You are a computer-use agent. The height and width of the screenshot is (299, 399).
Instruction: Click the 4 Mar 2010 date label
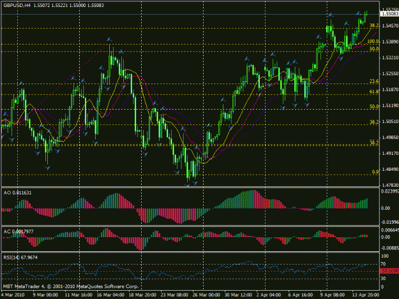[13, 295]
